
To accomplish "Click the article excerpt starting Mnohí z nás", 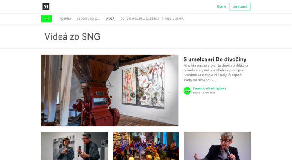I will 216,73.
